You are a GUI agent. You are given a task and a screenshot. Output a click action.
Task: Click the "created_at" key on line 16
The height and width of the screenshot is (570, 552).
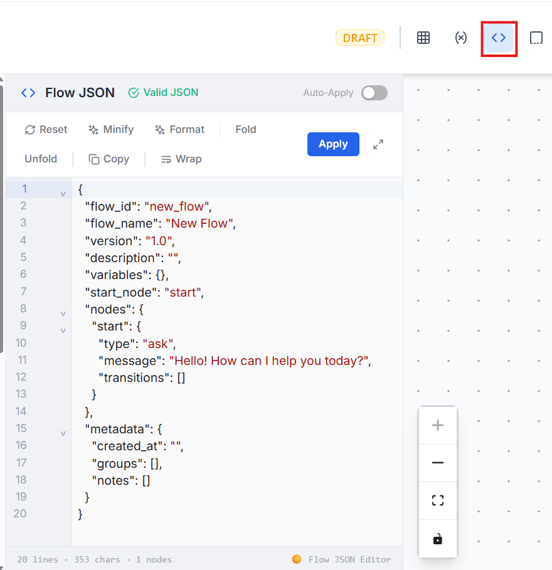tap(127, 446)
